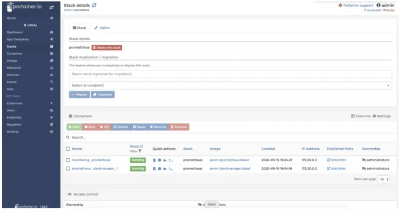This screenshot has height=212, width=402.
Task: Click Delete this stack button
Action: coord(107,48)
